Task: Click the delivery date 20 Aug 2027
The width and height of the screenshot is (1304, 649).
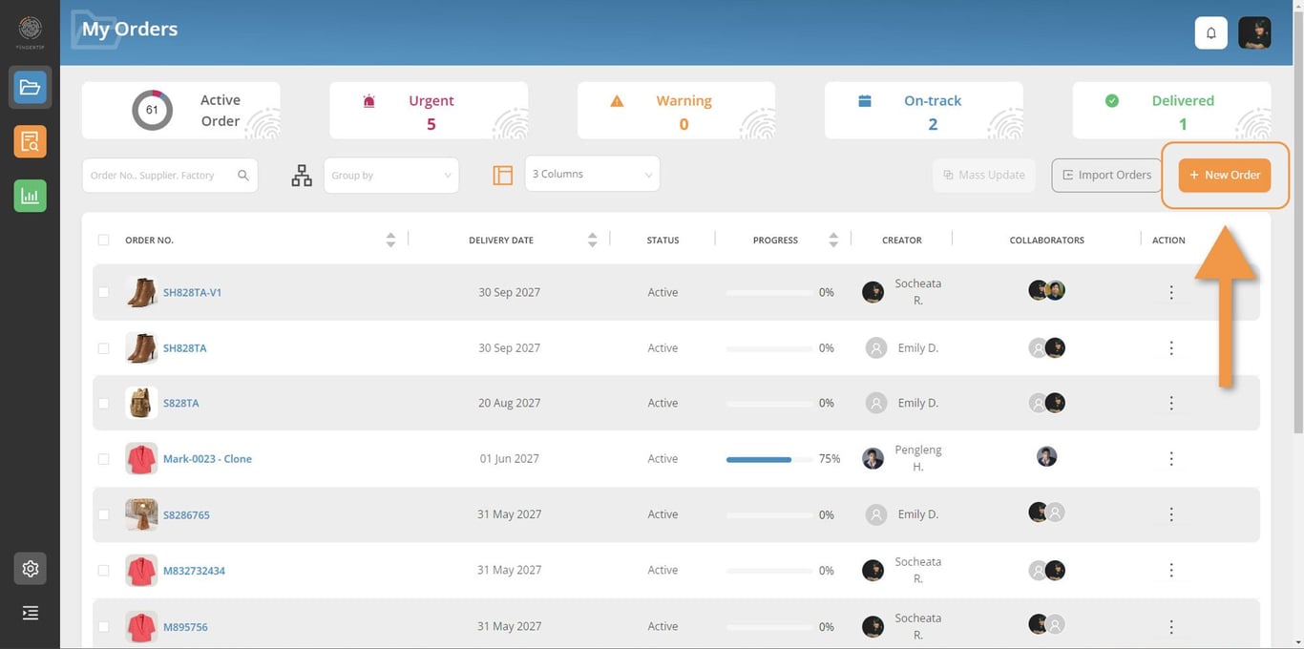Action: pyautogui.click(x=509, y=404)
